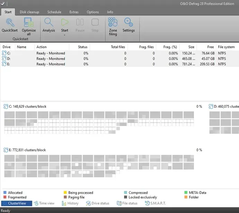239x213 pixels.
Task: Open the Schedule tab
Action: [54, 12]
